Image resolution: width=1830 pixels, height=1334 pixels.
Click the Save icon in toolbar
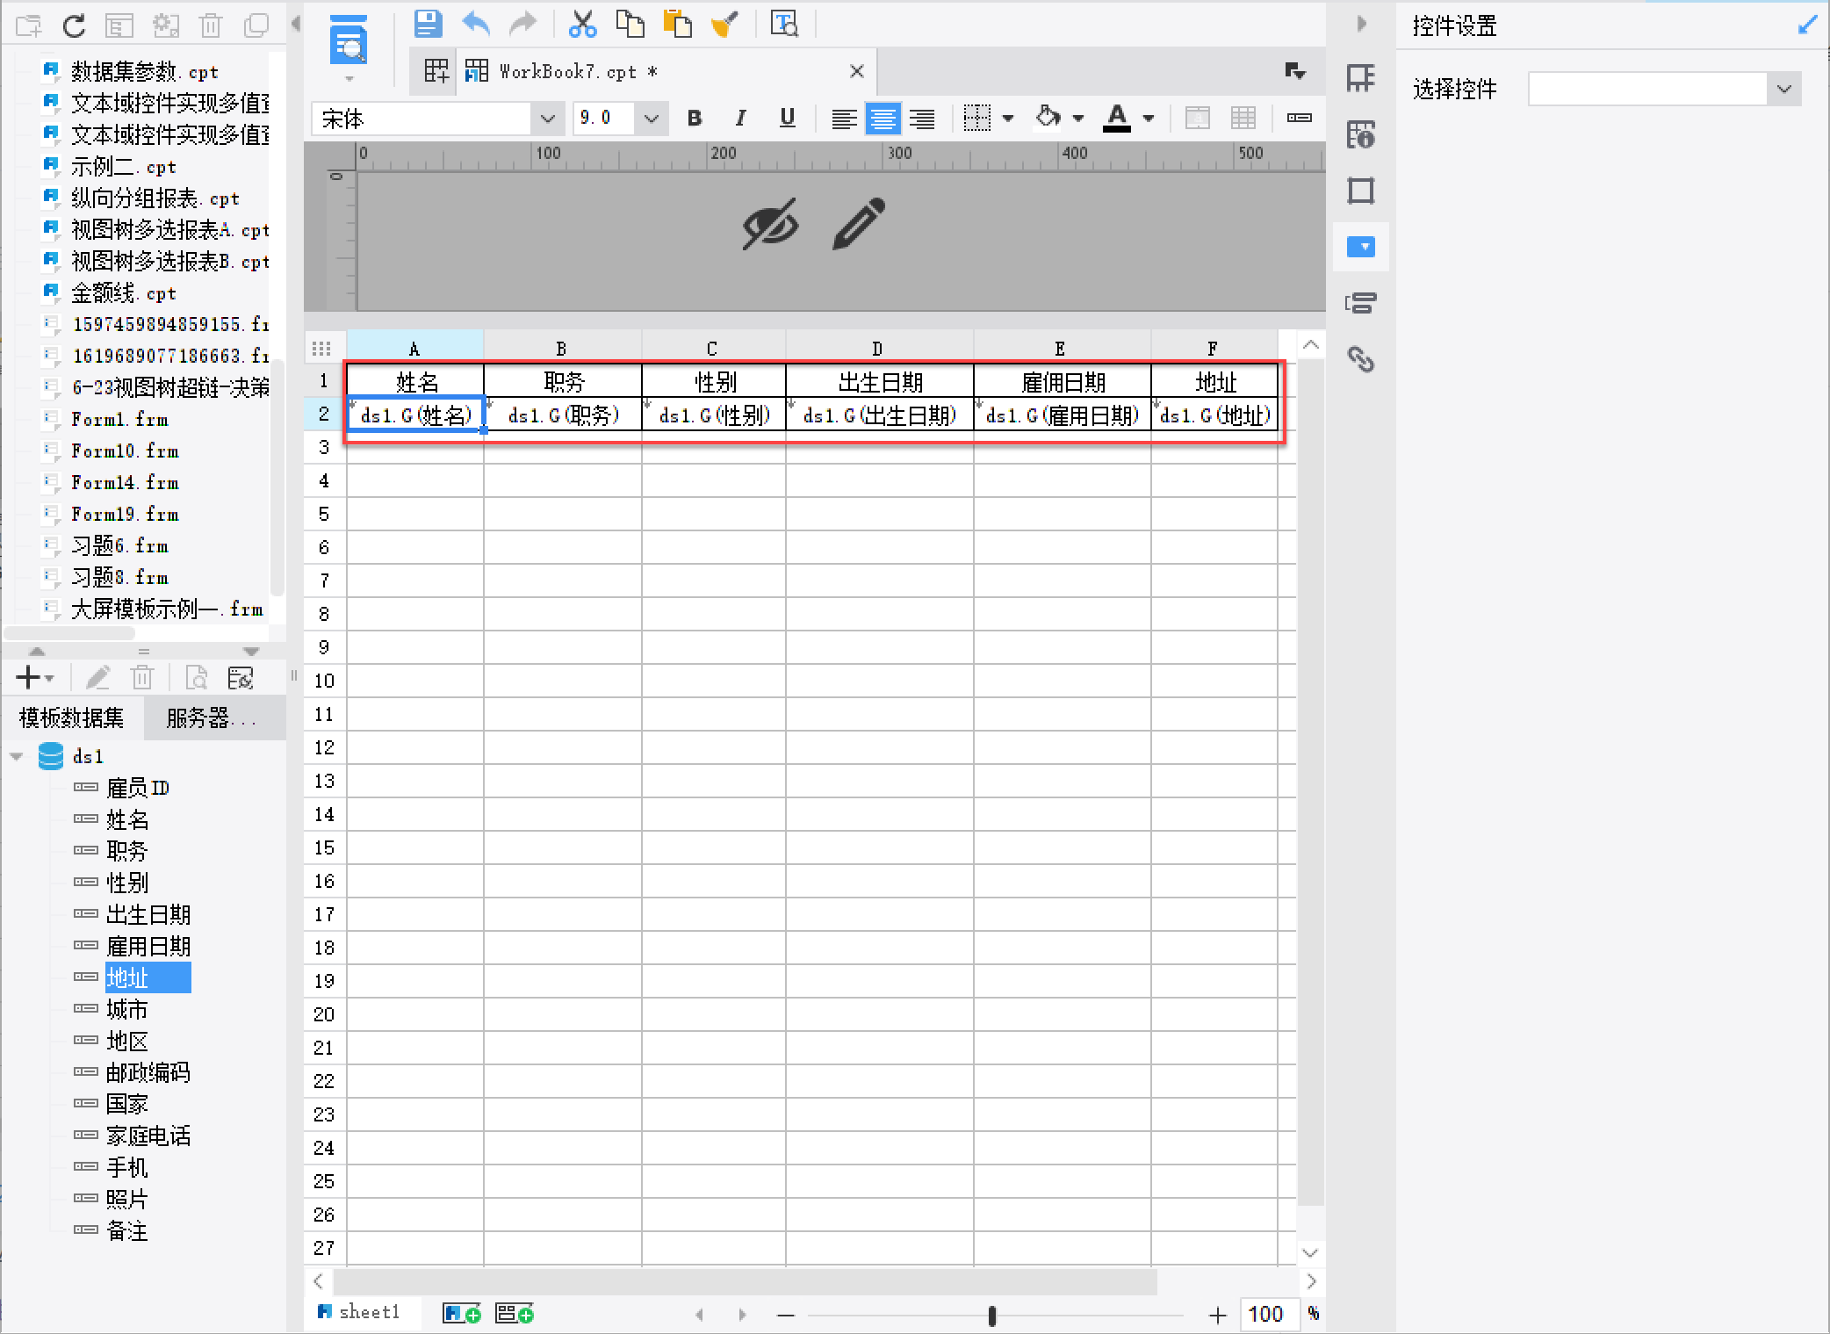pos(428,24)
